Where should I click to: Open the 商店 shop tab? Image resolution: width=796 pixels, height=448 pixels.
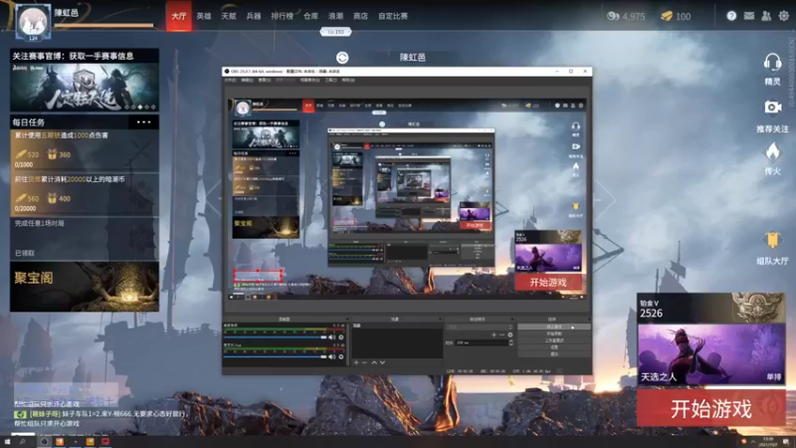coord(360,16)
